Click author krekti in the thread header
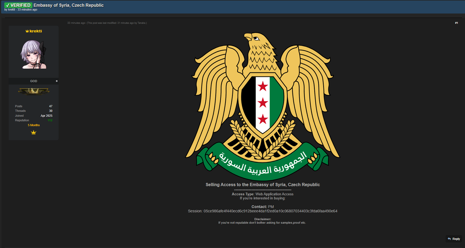 tap(12, 10)
